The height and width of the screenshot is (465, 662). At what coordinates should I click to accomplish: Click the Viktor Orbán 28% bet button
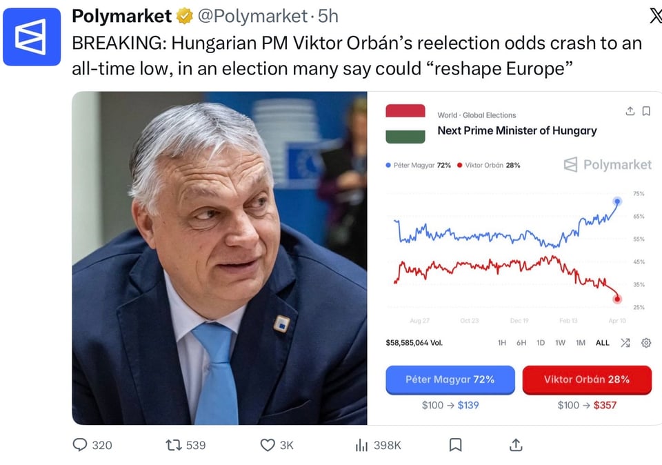click(587, 379)
